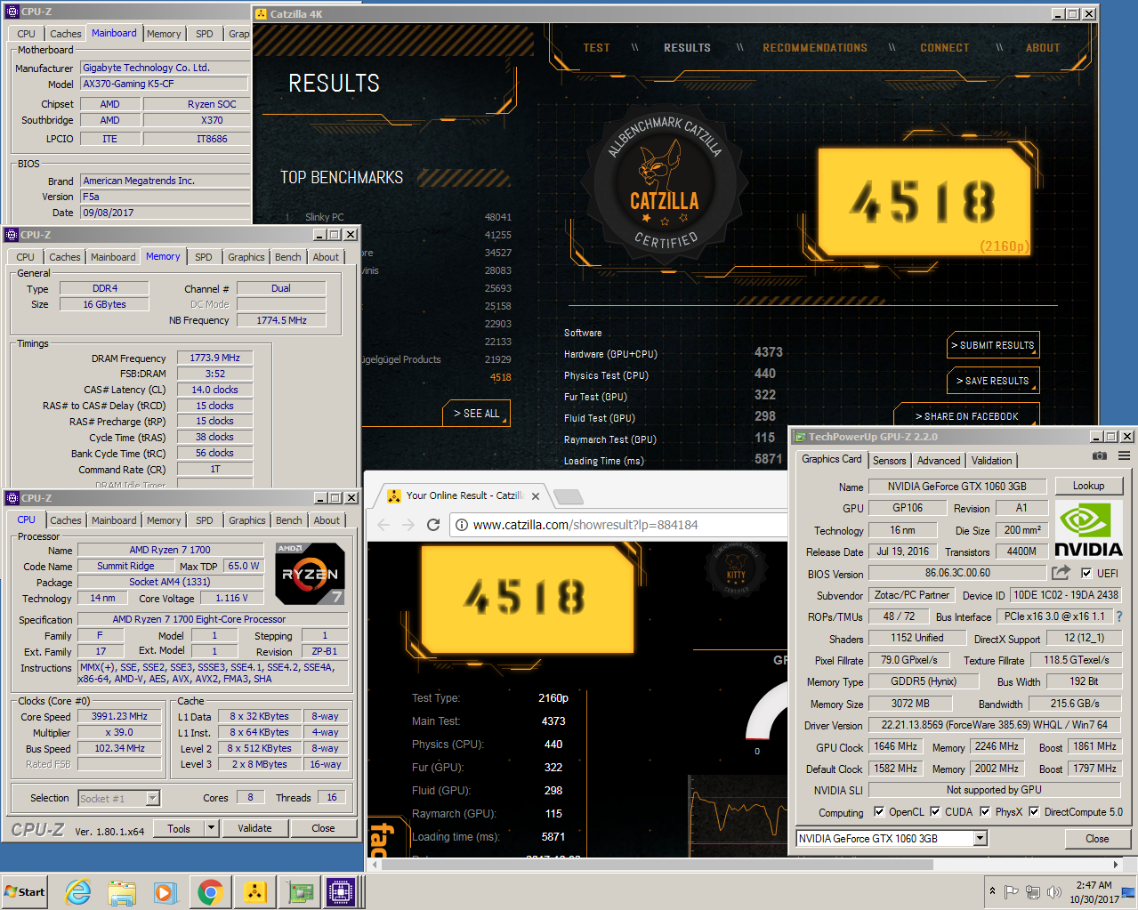
Task: Open the Bench tab in the bottom CPU-Z window
Action: tap(288, 520)
